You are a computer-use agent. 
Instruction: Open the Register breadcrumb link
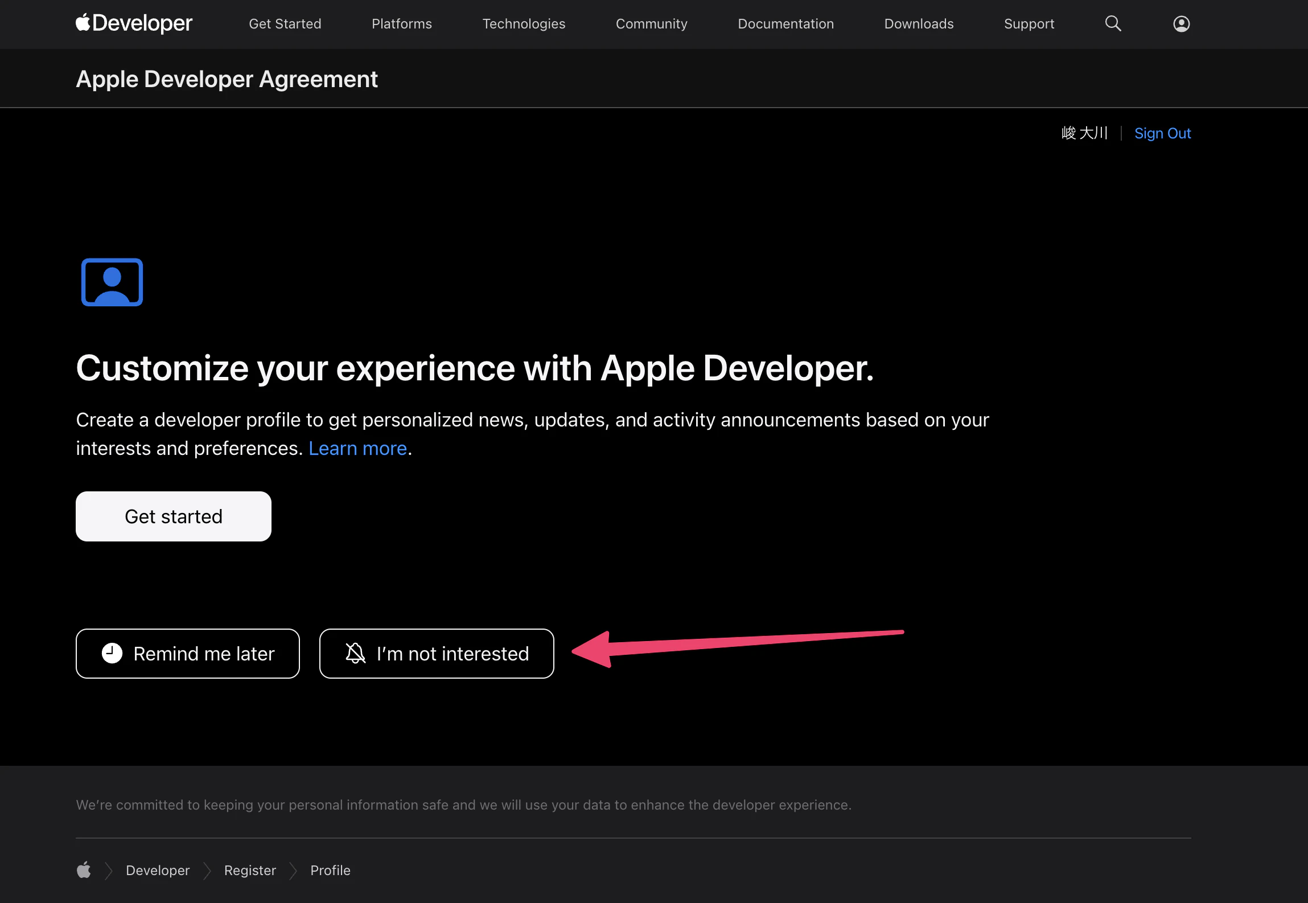pyautogui.click(x=250, y=870)
